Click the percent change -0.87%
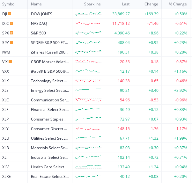This screenshot has height=183, width=192. pos(181,62)
